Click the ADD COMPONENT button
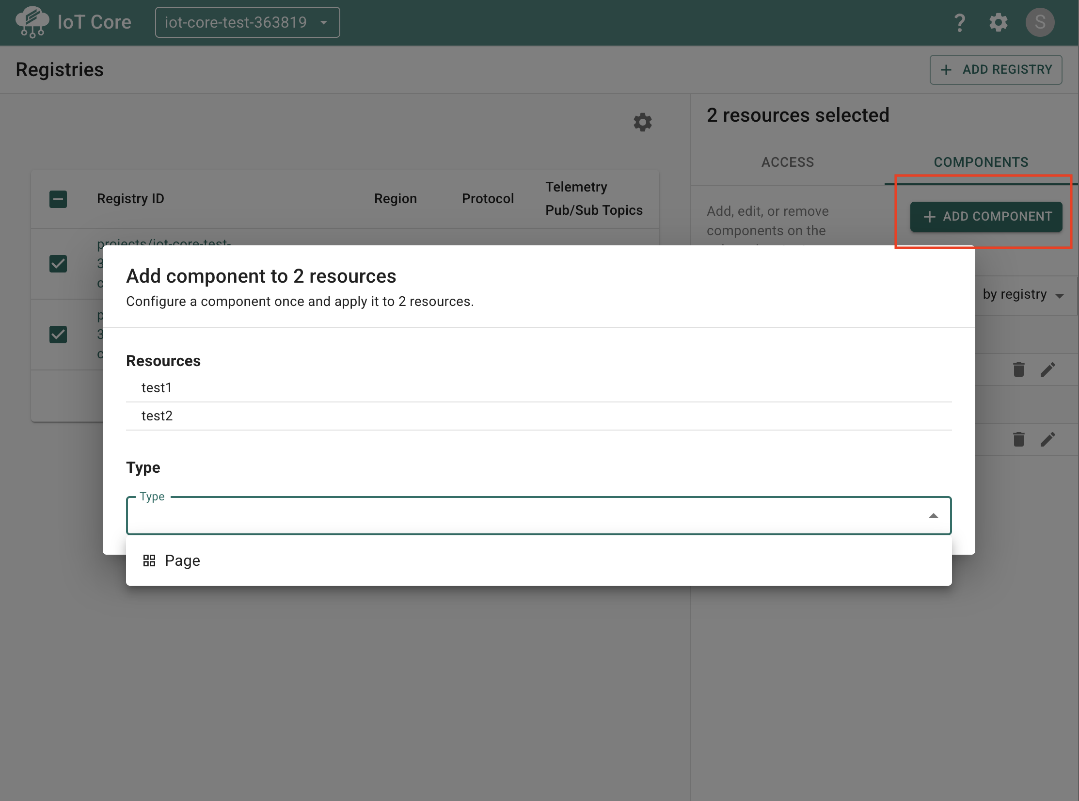Image resolution: width=1079 pixels, height=801 pixels. [x=986, y=216]
